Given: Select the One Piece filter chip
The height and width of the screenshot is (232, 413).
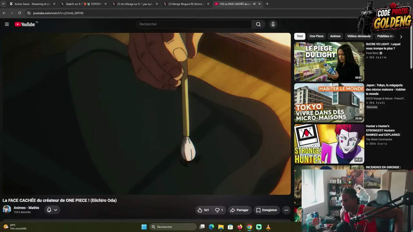Looking at the screenshot, I should coord(317,36).
